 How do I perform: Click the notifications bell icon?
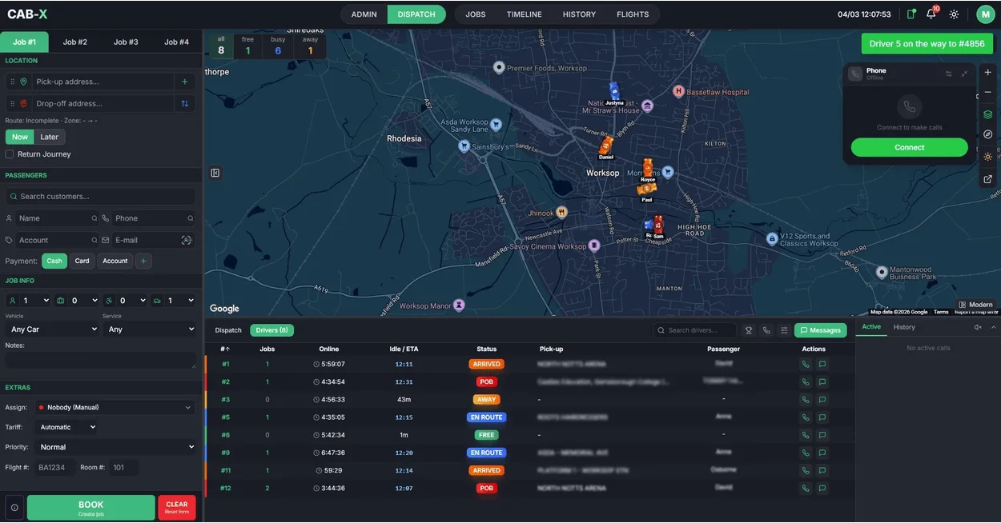[931, 14]
